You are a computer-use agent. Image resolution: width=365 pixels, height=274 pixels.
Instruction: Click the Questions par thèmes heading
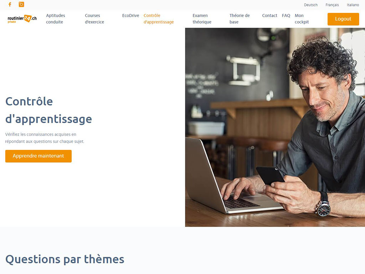click(x=65, y=259)
